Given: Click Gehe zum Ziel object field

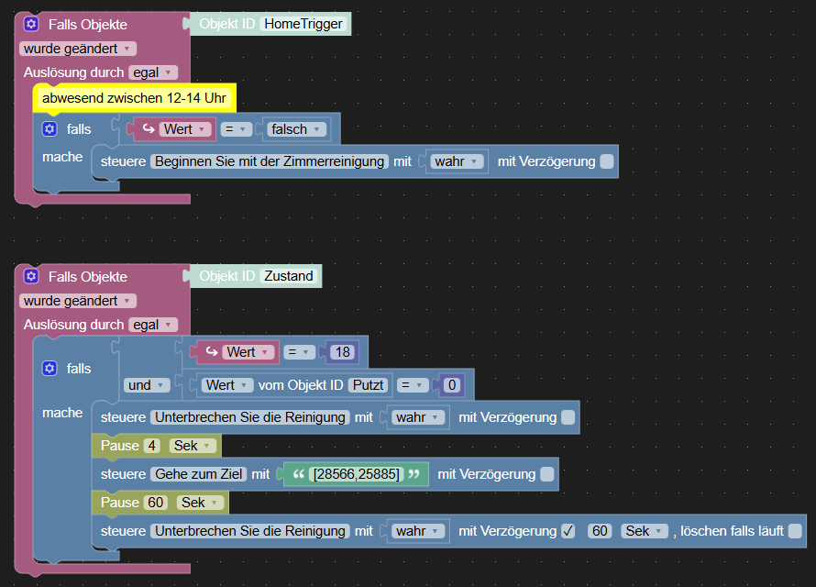Looking at the screenshot, I should click(199, 474).
